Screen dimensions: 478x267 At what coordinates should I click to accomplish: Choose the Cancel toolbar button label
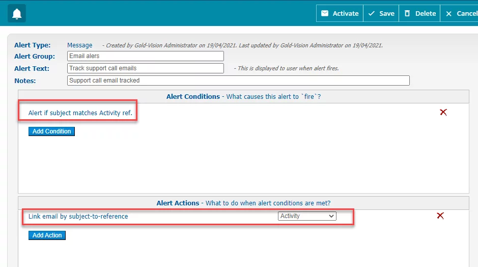(x=467, y=13)
